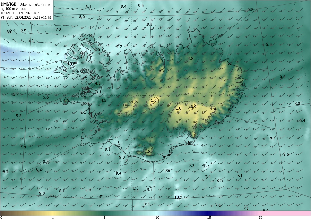Viewport: 311px width, 220px height.
Task: Click the map value 8.8
Action: click(297, 103)
